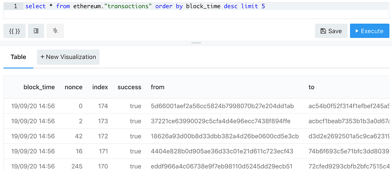The height and width of the screenshot is (171, 392).
Task: Run query with the Execute button
Action: tap(369, 31)
